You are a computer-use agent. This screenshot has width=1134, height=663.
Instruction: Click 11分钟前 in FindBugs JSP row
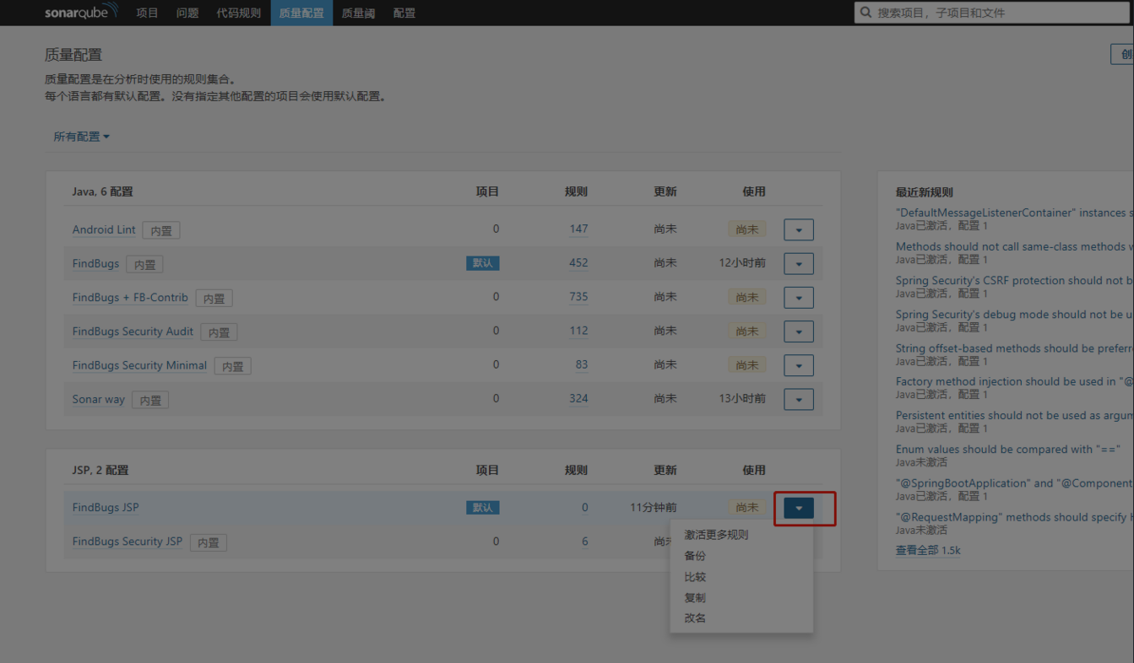pos(654,508)
